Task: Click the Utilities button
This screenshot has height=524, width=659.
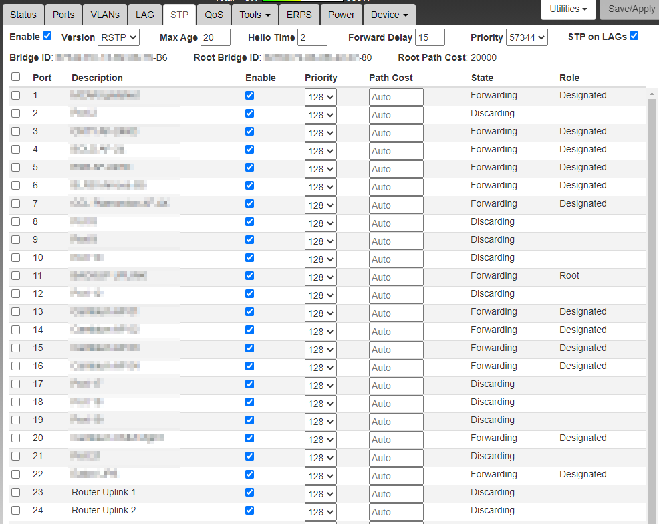Action: 568,9
